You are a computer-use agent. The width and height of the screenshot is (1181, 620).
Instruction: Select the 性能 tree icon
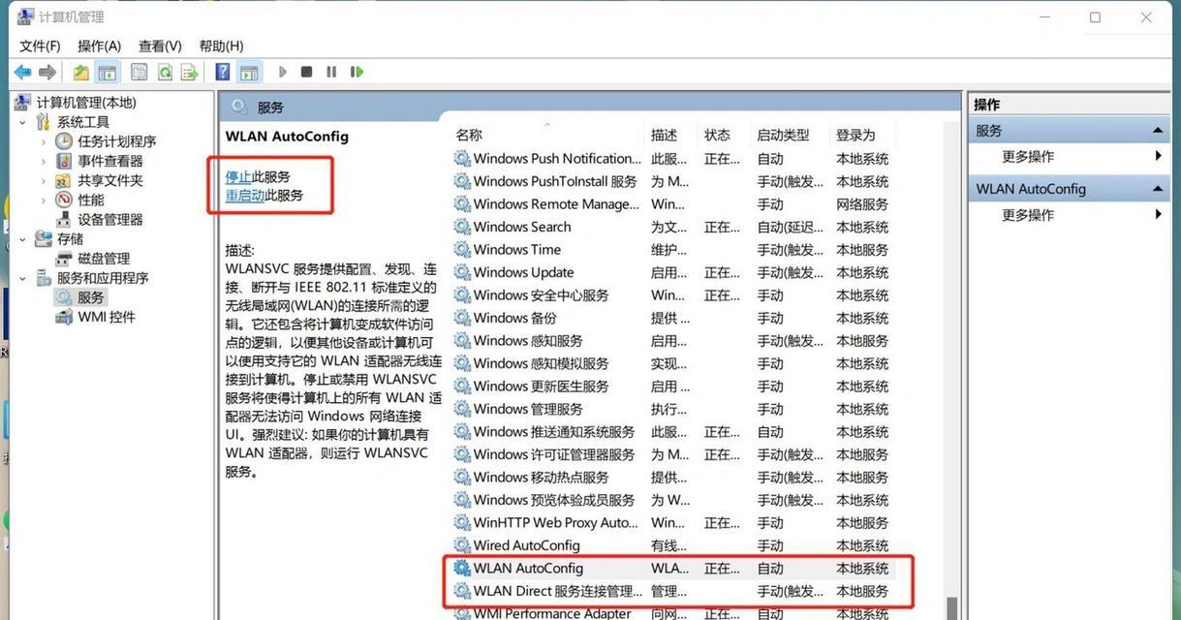click(x=64, y=200)
